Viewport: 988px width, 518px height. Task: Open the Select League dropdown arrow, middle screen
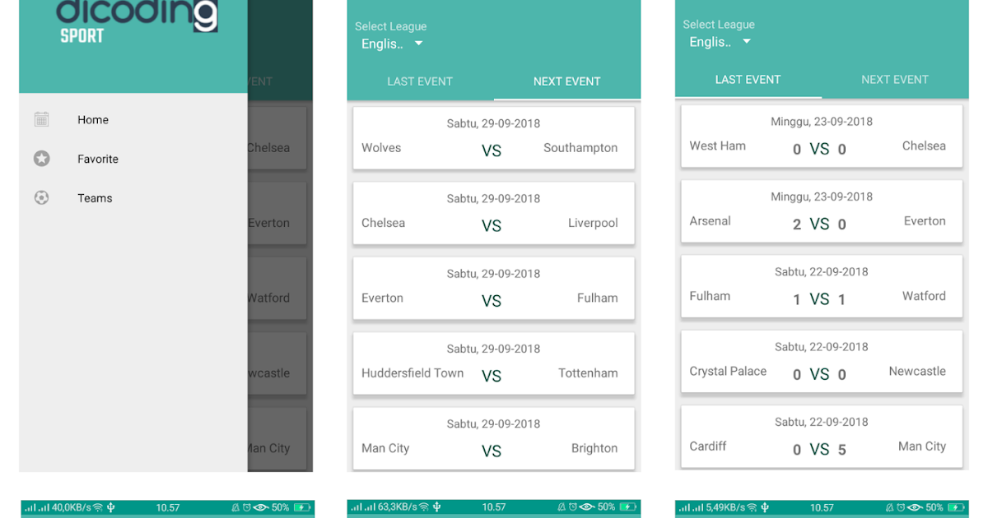418,44
